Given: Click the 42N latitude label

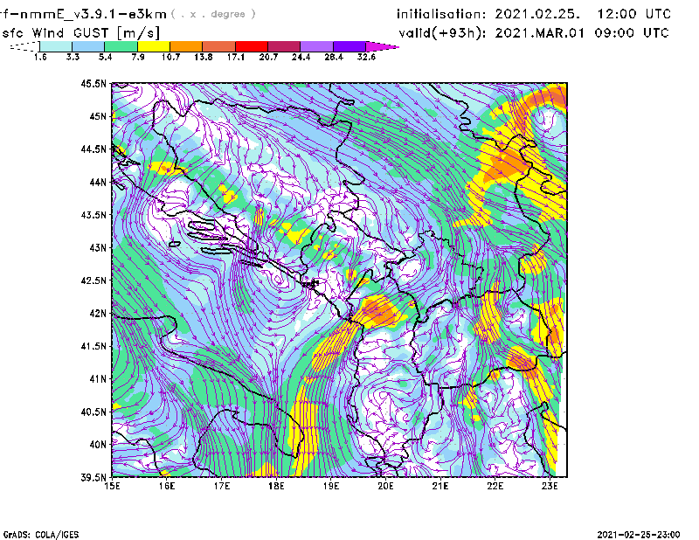Looking at the screenshot, I should click(x=98, y=313).
